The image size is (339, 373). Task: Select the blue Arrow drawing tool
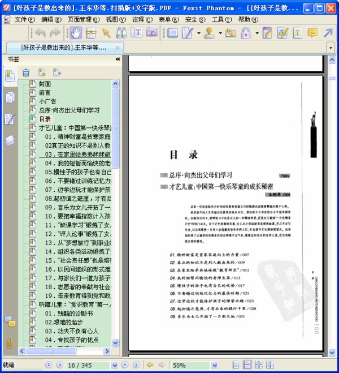[x=329, y=33]
